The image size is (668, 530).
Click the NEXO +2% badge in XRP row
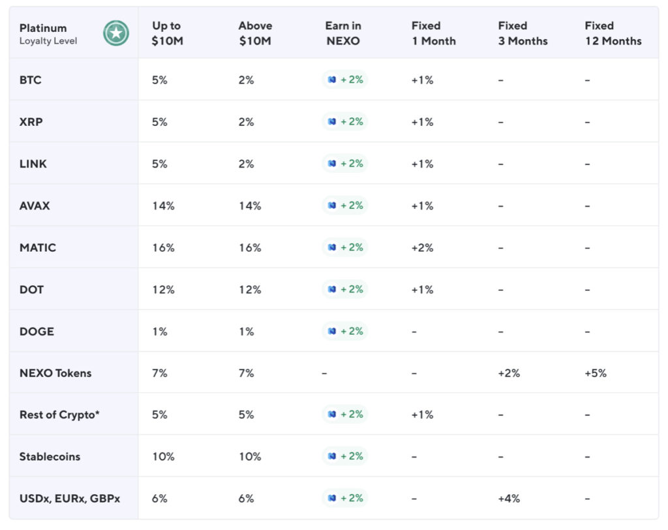345,122
